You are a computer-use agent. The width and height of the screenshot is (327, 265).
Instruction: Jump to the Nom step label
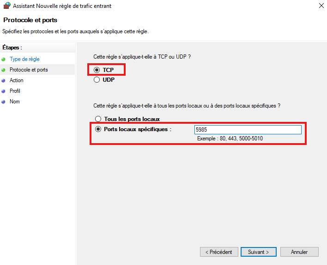click(x=15, y=102)
